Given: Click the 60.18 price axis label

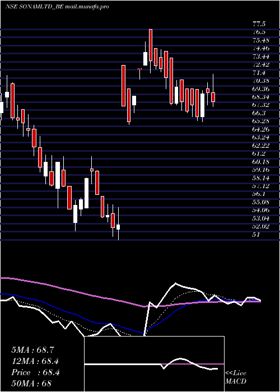Looking at the screenshot, I should 261,162.
